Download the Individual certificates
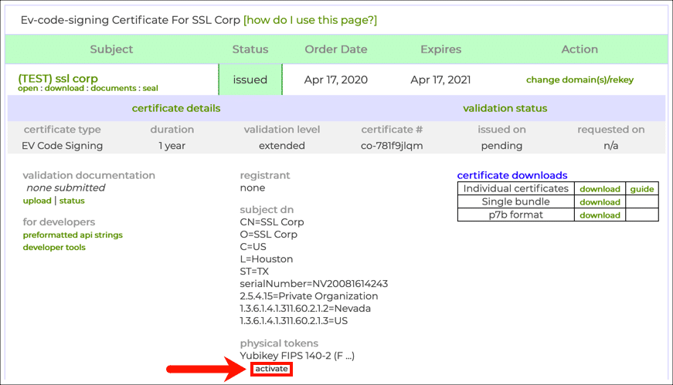Image resolution: width=673 pixels, height=385 pixels. point(600,189)
